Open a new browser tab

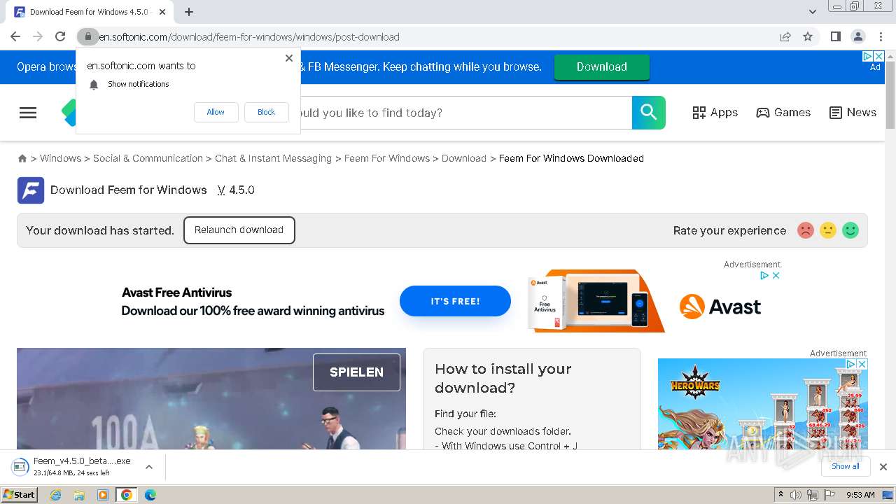189,12
